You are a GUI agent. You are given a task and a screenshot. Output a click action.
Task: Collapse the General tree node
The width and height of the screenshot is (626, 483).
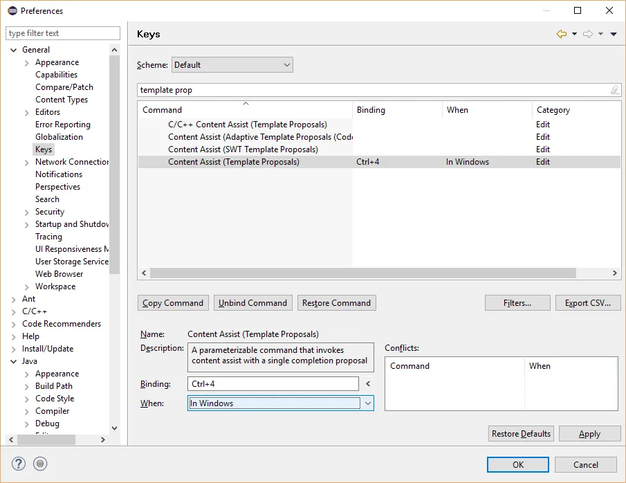point(14,50)
